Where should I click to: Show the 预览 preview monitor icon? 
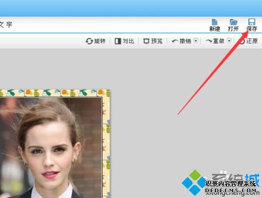point(146,41)
